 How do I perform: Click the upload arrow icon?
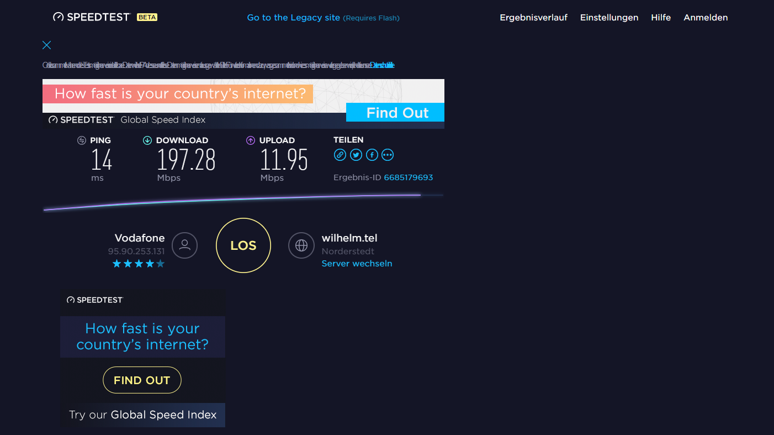(251, 140)
